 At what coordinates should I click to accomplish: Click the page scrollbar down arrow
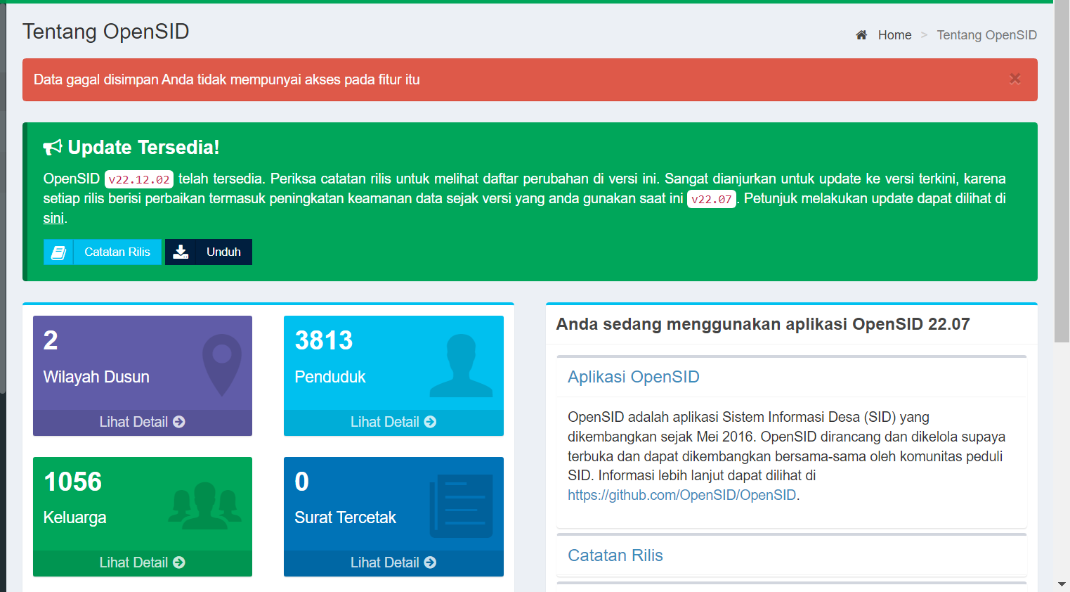click(x=1062, y=585)
